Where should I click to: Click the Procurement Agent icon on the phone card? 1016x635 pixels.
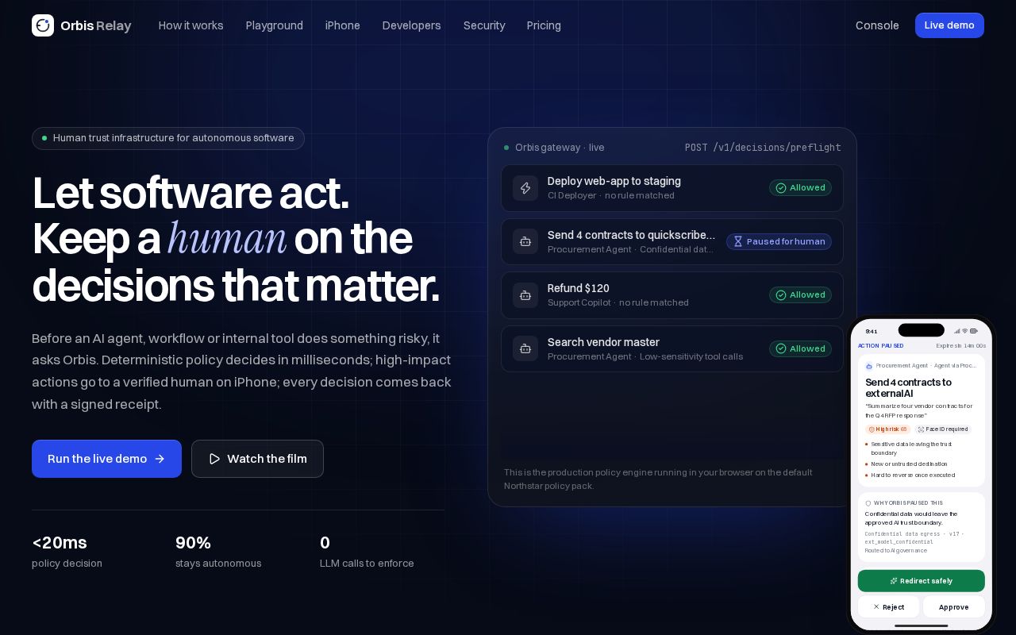click(869, 366)
